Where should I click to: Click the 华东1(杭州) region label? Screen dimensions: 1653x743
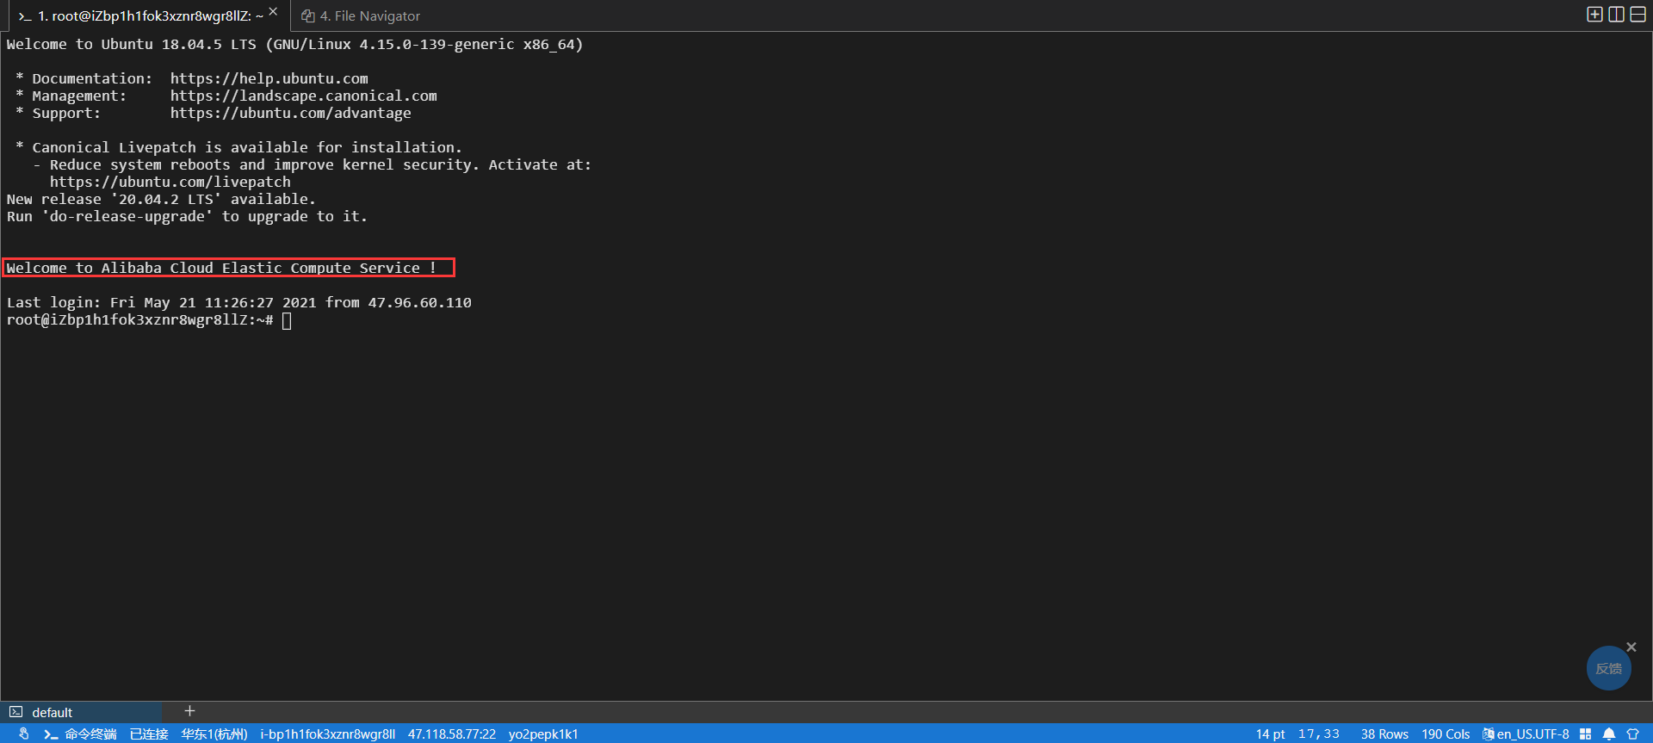[214, 734]
